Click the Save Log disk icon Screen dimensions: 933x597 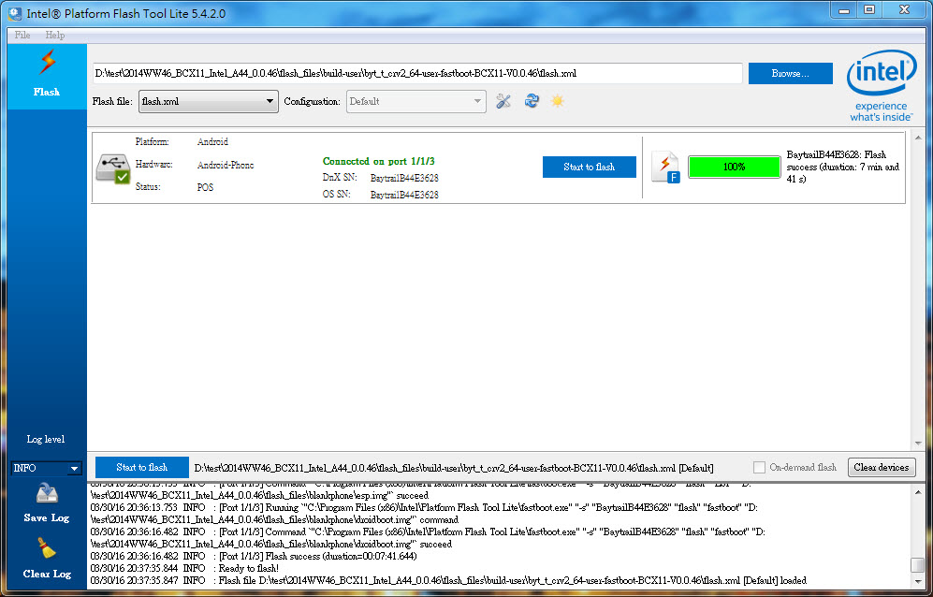[x=47, y=495]
